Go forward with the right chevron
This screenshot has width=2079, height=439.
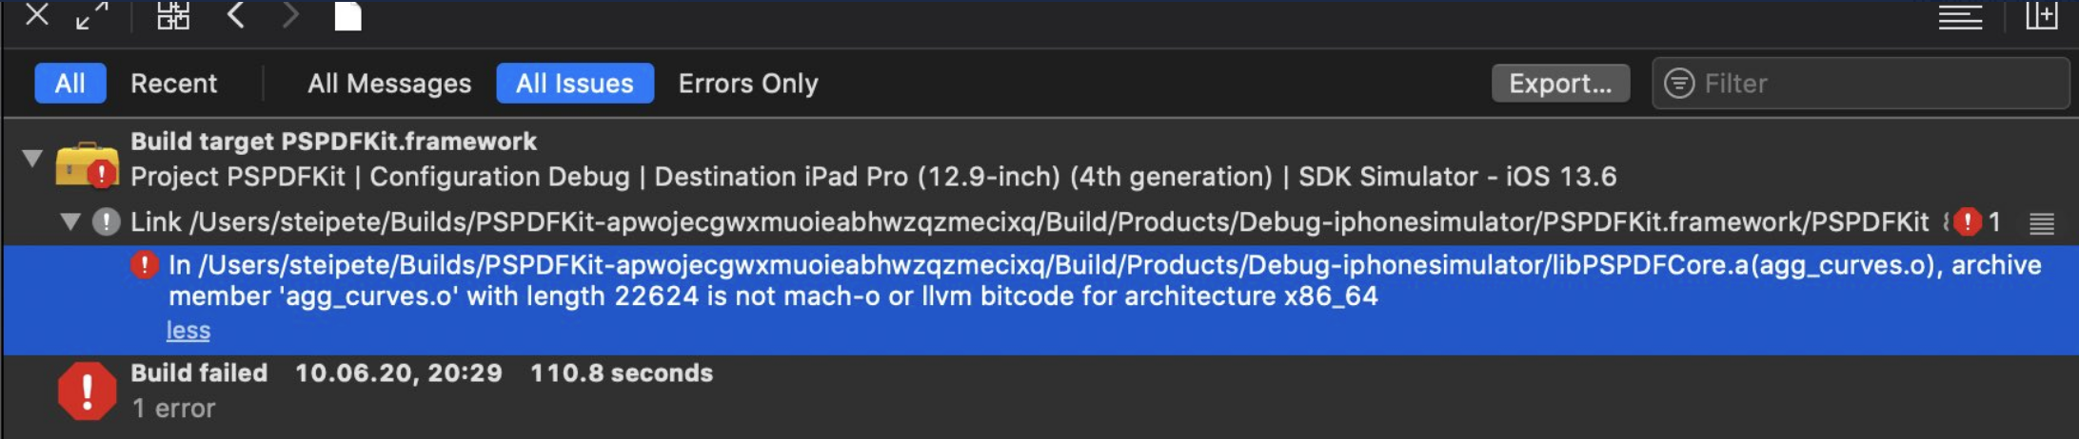290,15
